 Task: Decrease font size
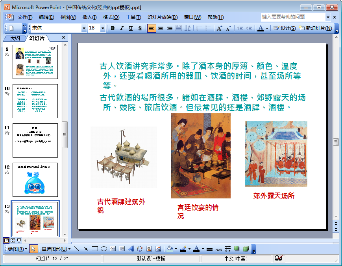[228, 28]
